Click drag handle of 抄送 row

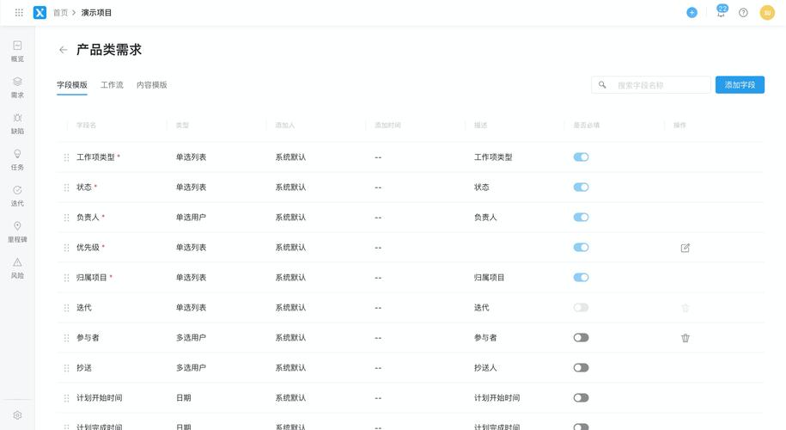(x=66, y=368)
